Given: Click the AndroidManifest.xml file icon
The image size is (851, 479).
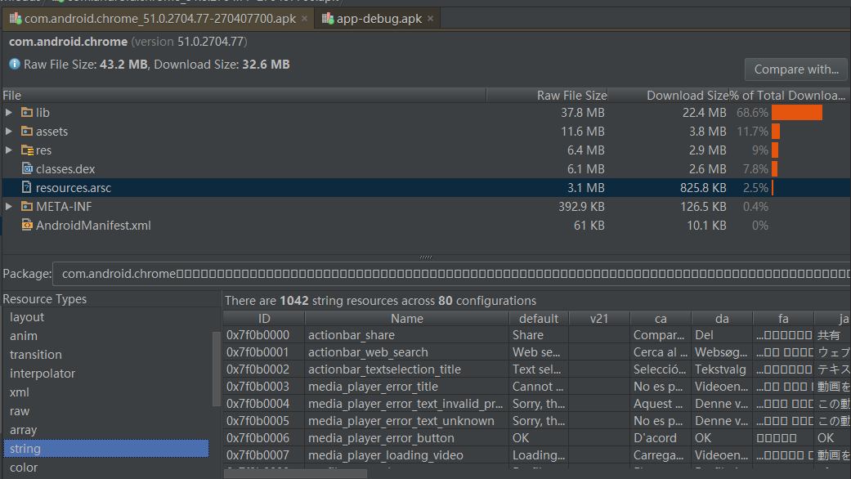Looking at the screenshot, I should [x=27, y=225].
